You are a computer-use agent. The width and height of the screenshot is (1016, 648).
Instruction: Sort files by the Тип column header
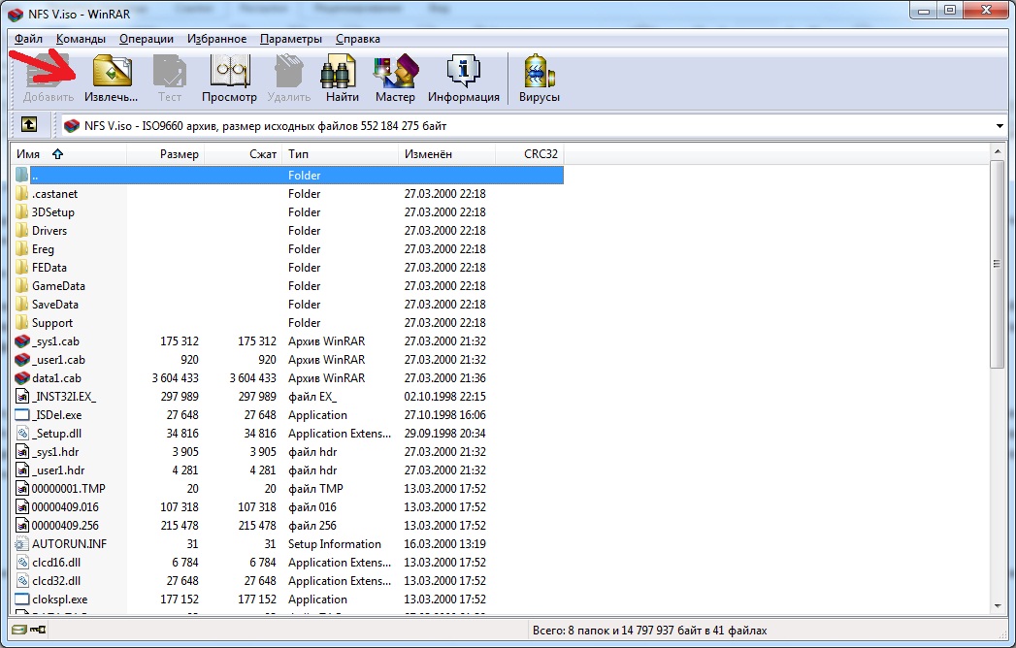pyautogui.click(x=341, y=154)
